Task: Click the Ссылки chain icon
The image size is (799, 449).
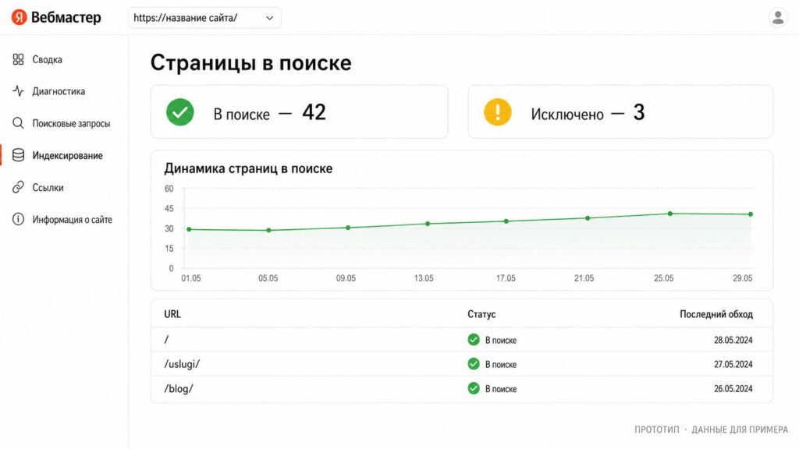Action: point(19,187)
